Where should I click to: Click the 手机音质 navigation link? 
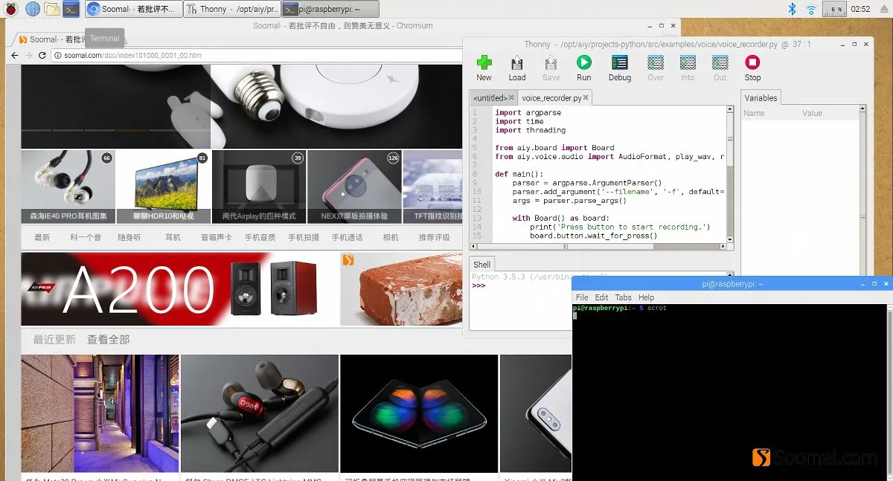(x=260, y=237)
